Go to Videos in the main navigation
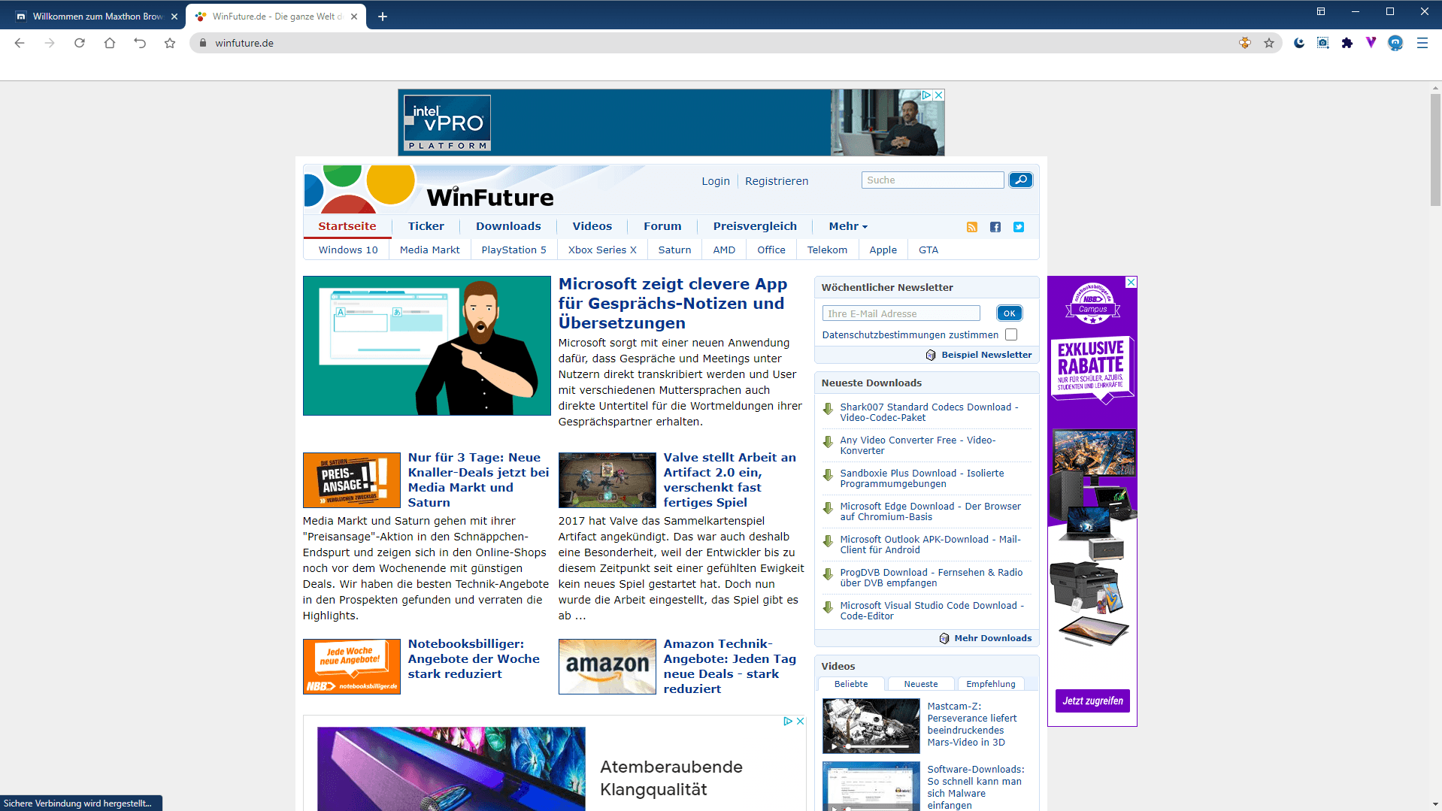 click(x=592, y=226)
